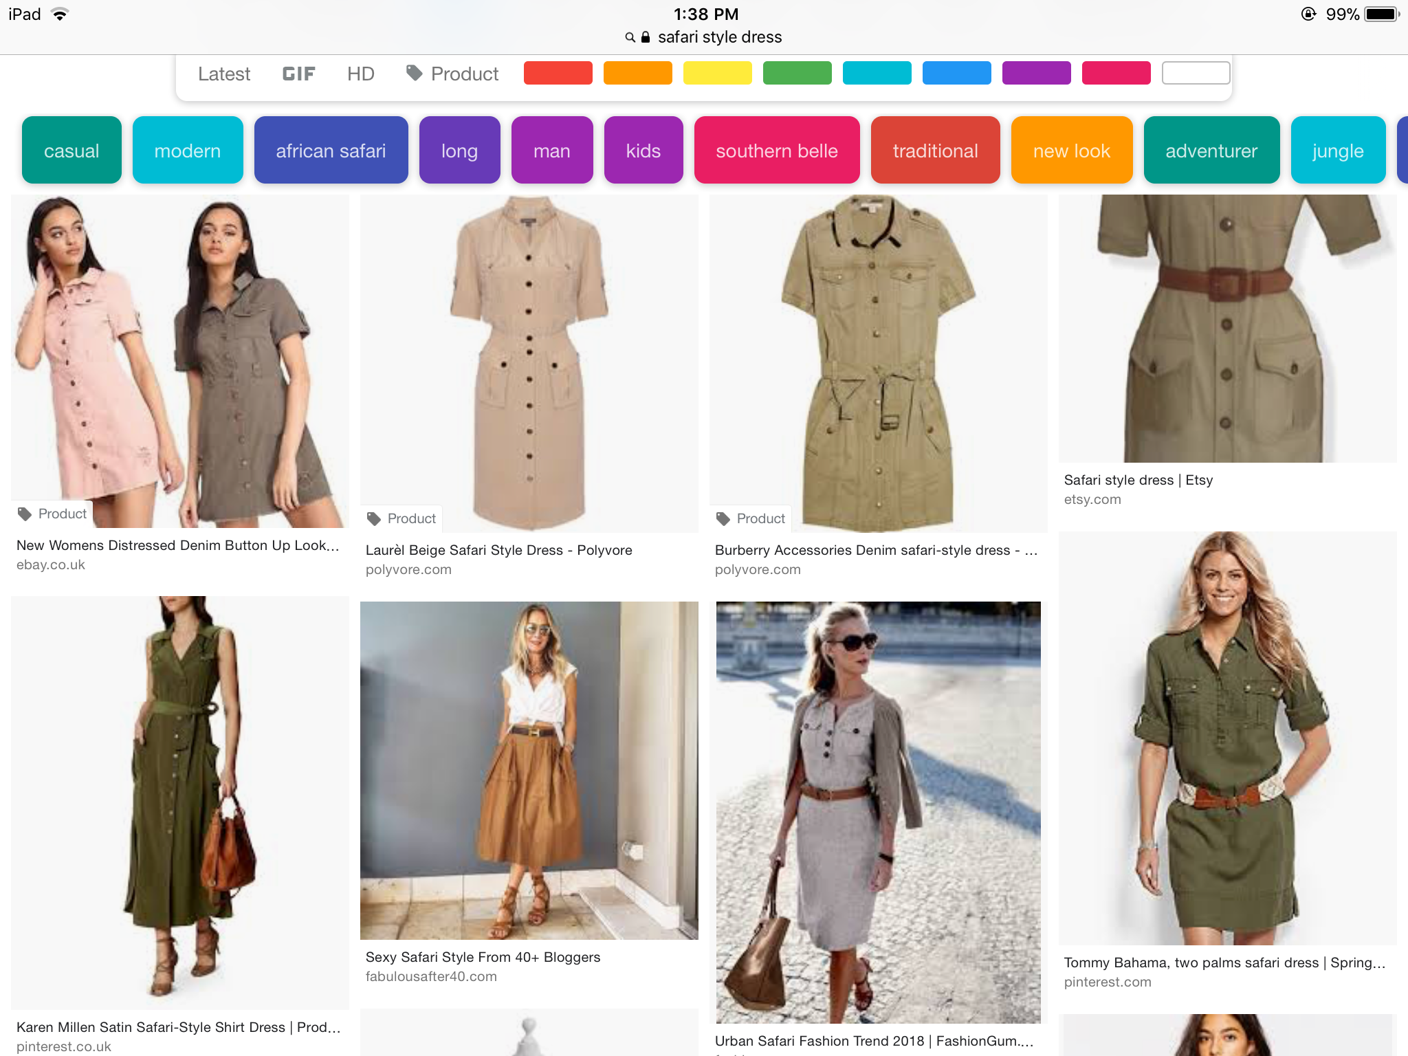Tap the battery icon in status bar
This screenshot has height=1056, width=1408.
(x=1382, y=14)
